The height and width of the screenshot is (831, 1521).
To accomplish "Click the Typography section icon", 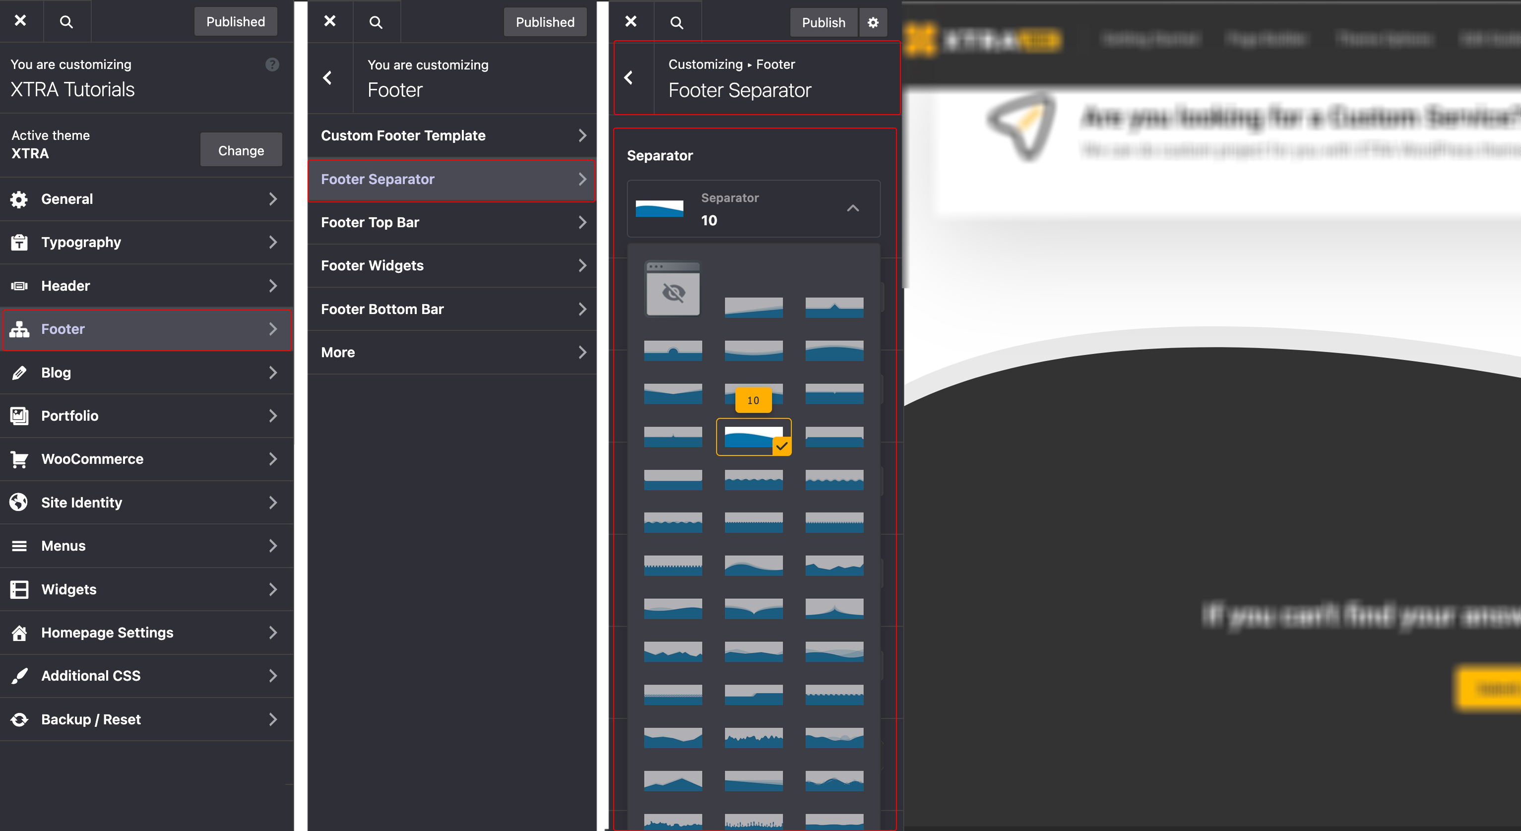I will click(19, 242).
